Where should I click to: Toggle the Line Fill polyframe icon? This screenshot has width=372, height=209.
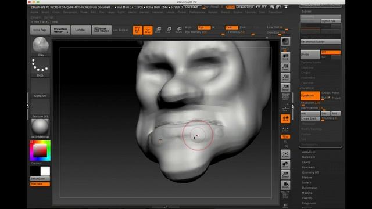click(x=285, y=194)
